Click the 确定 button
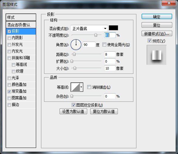Viewport: 178px width, 154px height. [x=157, y=17]
